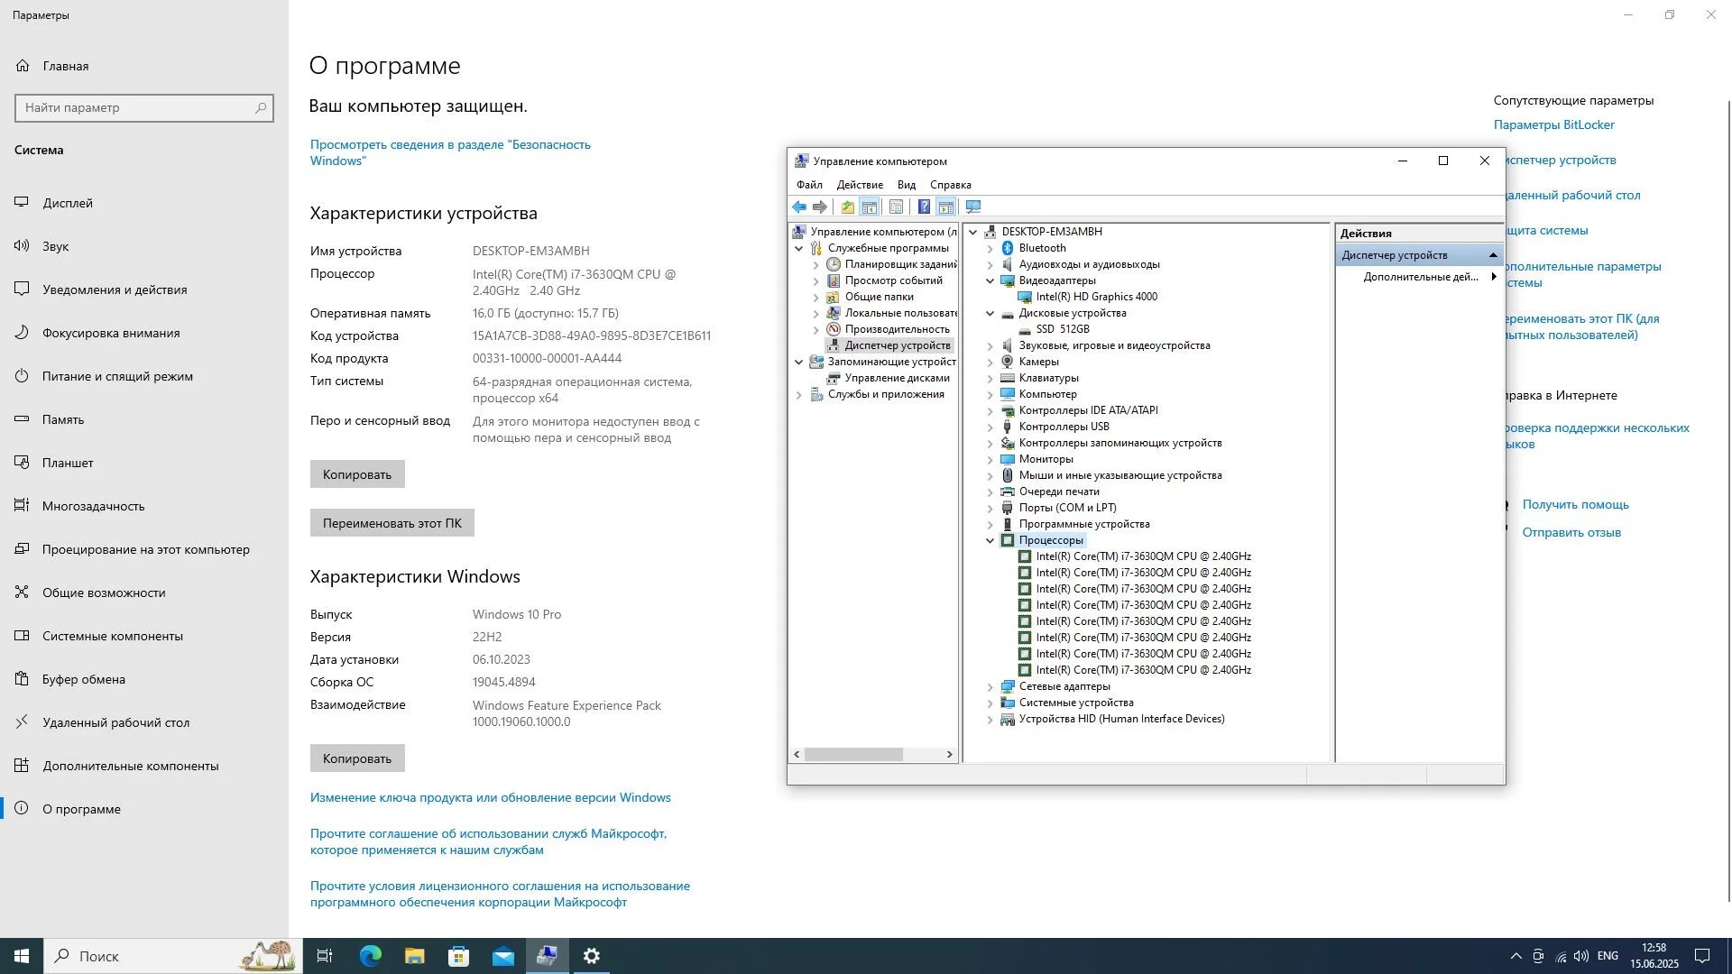1732x974 pixels.
Task: Open Параметры BitLocker link
Action: coord(1553,124)
